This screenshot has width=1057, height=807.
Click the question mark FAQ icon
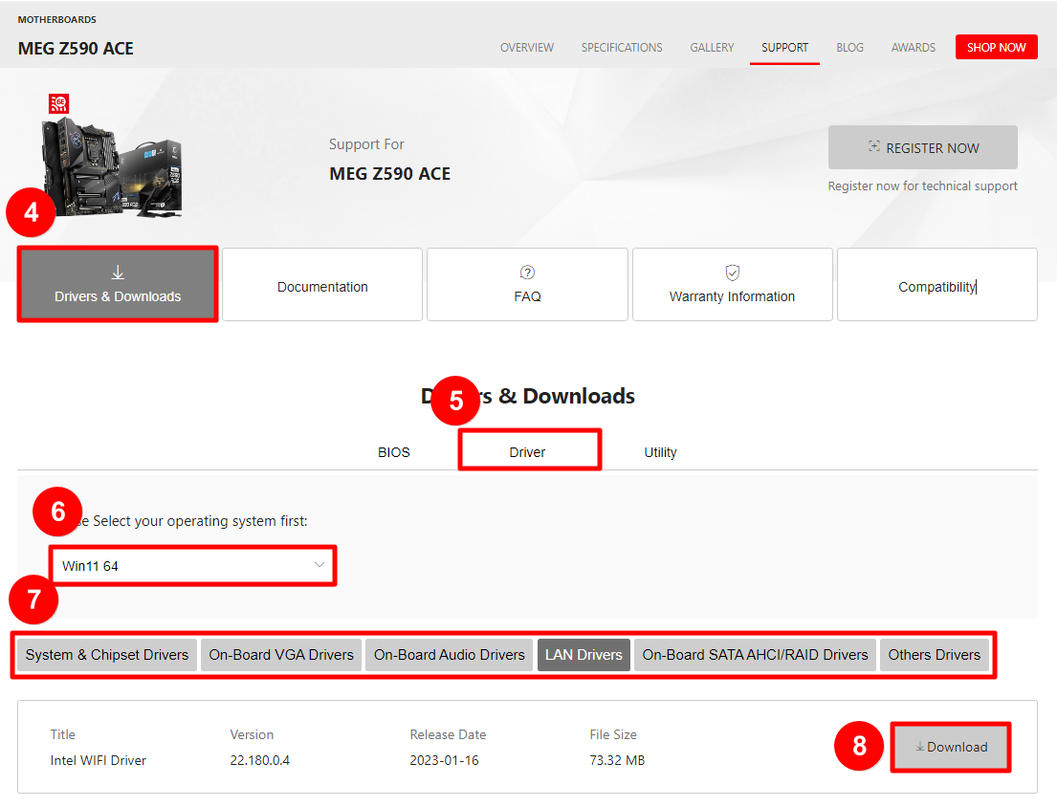(527, 273)
